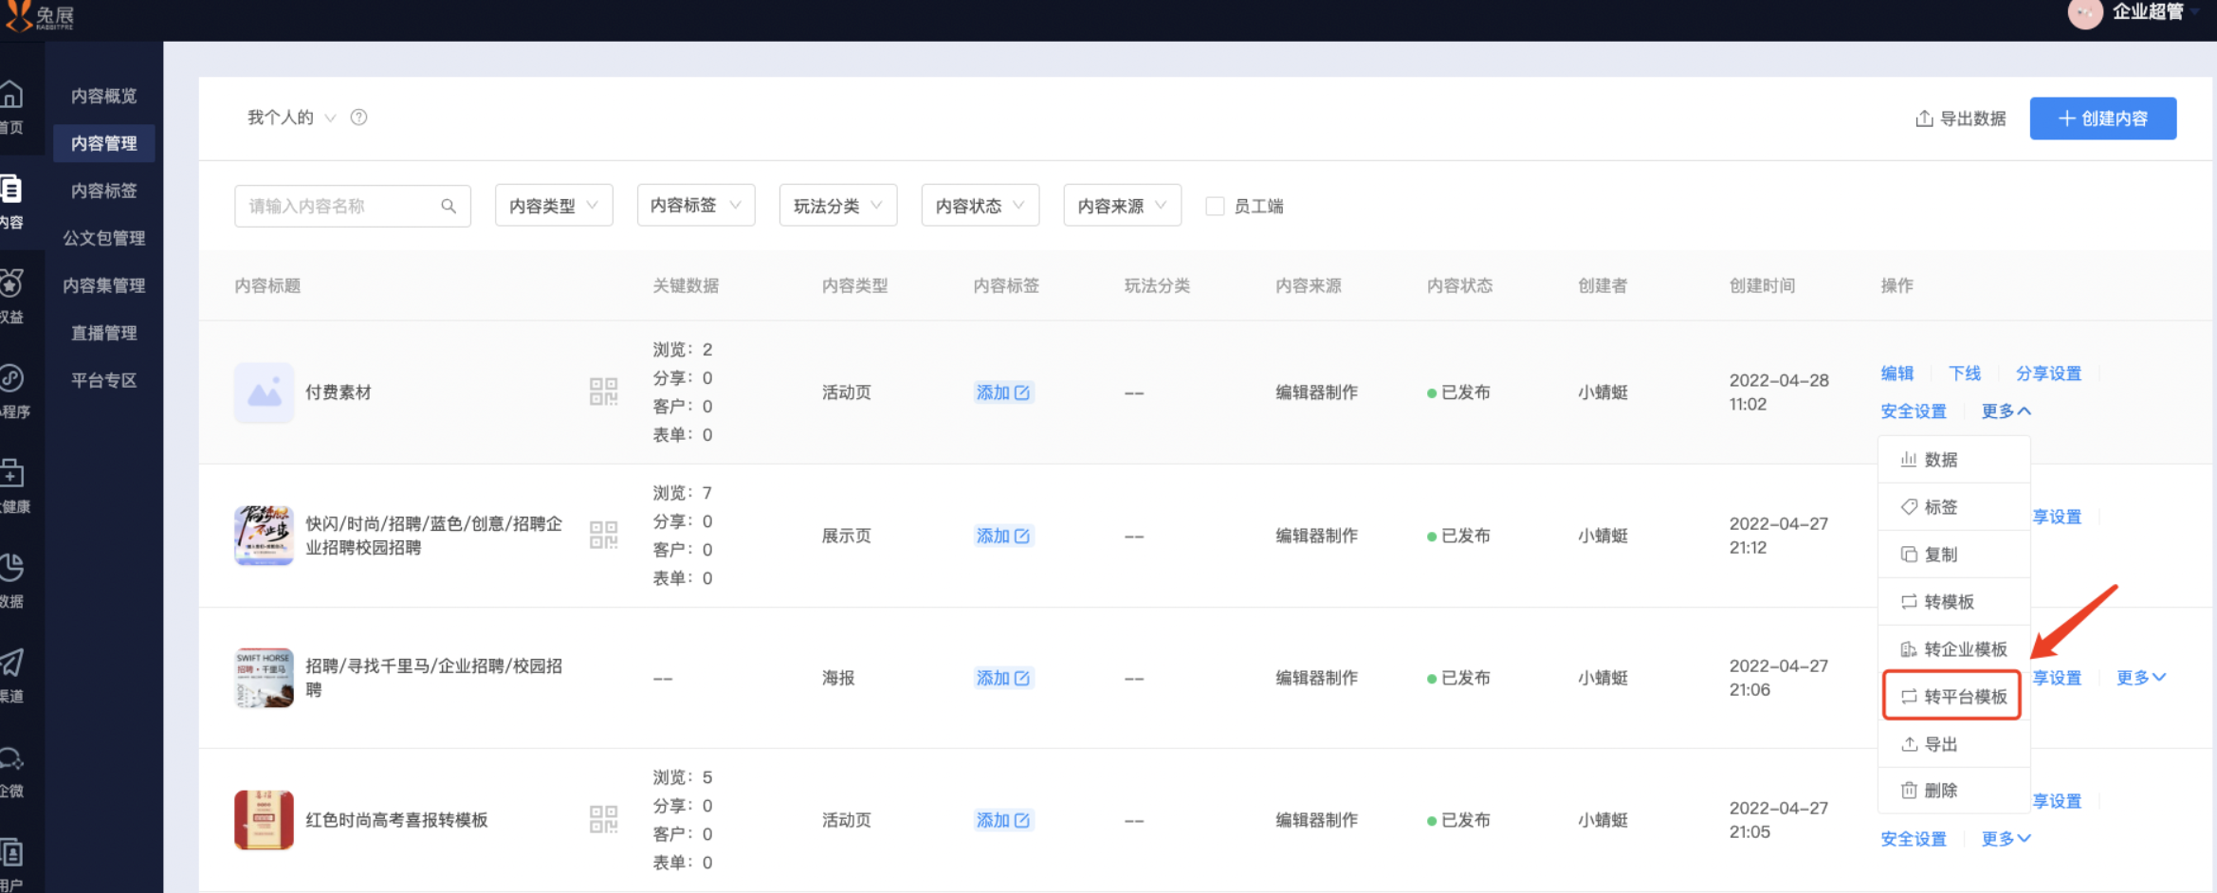This screenshot has width=2217, height=893.
Task: Open 安全设置 for 付费素材
Action: click(x=1914, y=411)
